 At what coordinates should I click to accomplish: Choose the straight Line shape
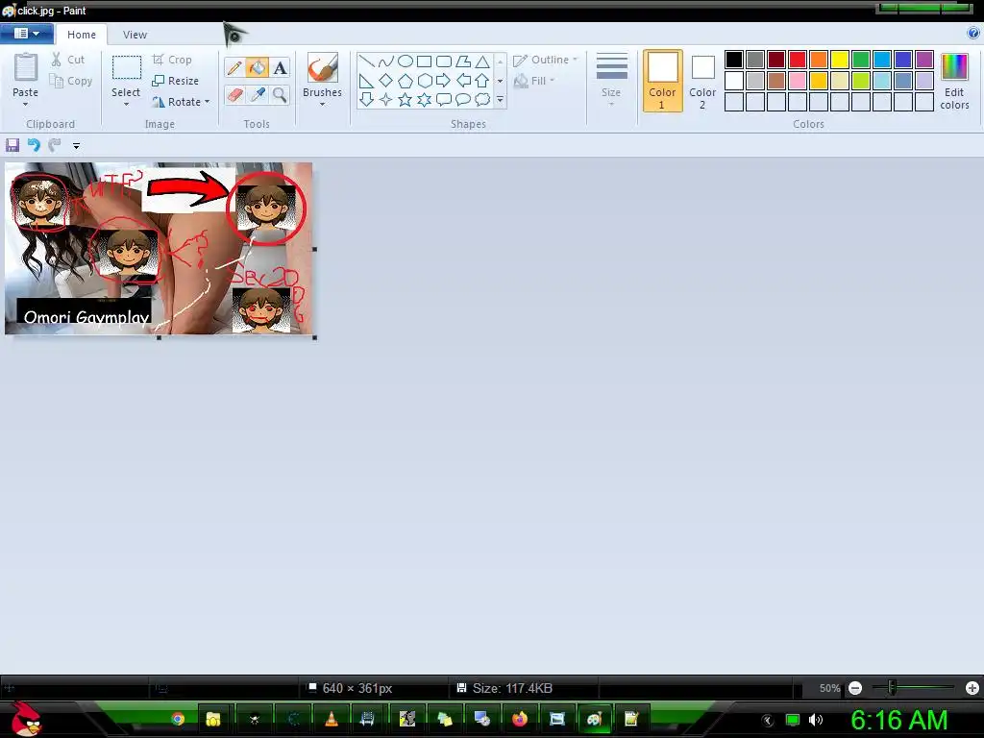[366, 61]
